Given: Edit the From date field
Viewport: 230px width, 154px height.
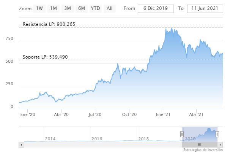Looking at the screenshot, I should click(156, 8).
